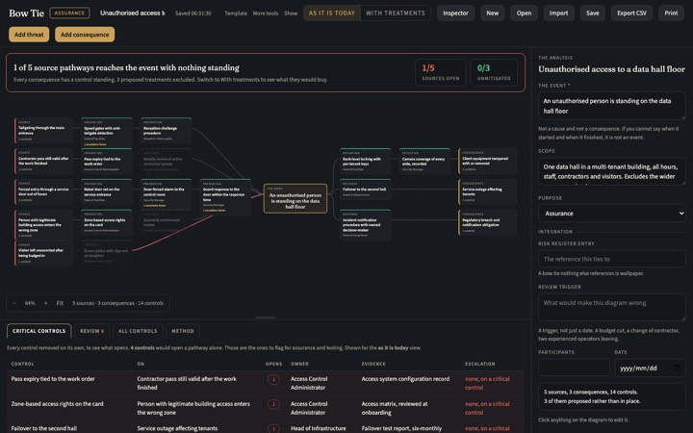Select consequence node Service outage affecting tenants
Image resolution: width=693 pixels, height=433 pixels.
tap(487, 191)
